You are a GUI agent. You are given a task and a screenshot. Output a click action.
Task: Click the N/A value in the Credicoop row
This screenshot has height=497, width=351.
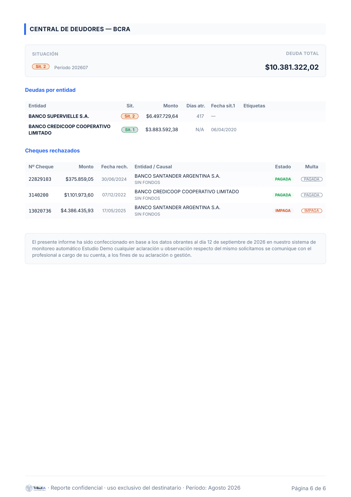tap(200, 129)
